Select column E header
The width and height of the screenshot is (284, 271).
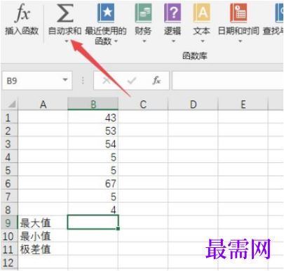[x=243, y=104]
